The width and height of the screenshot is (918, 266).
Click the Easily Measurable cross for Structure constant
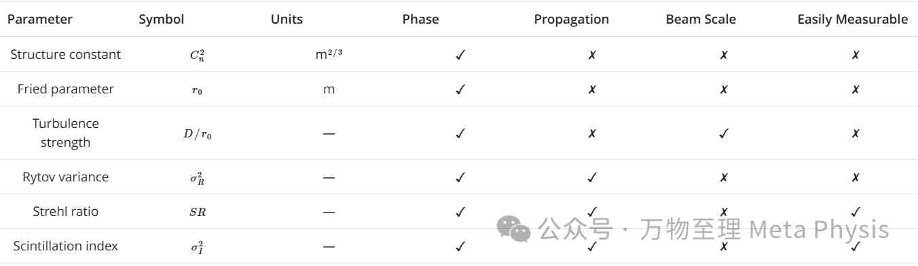pos(856,55)
